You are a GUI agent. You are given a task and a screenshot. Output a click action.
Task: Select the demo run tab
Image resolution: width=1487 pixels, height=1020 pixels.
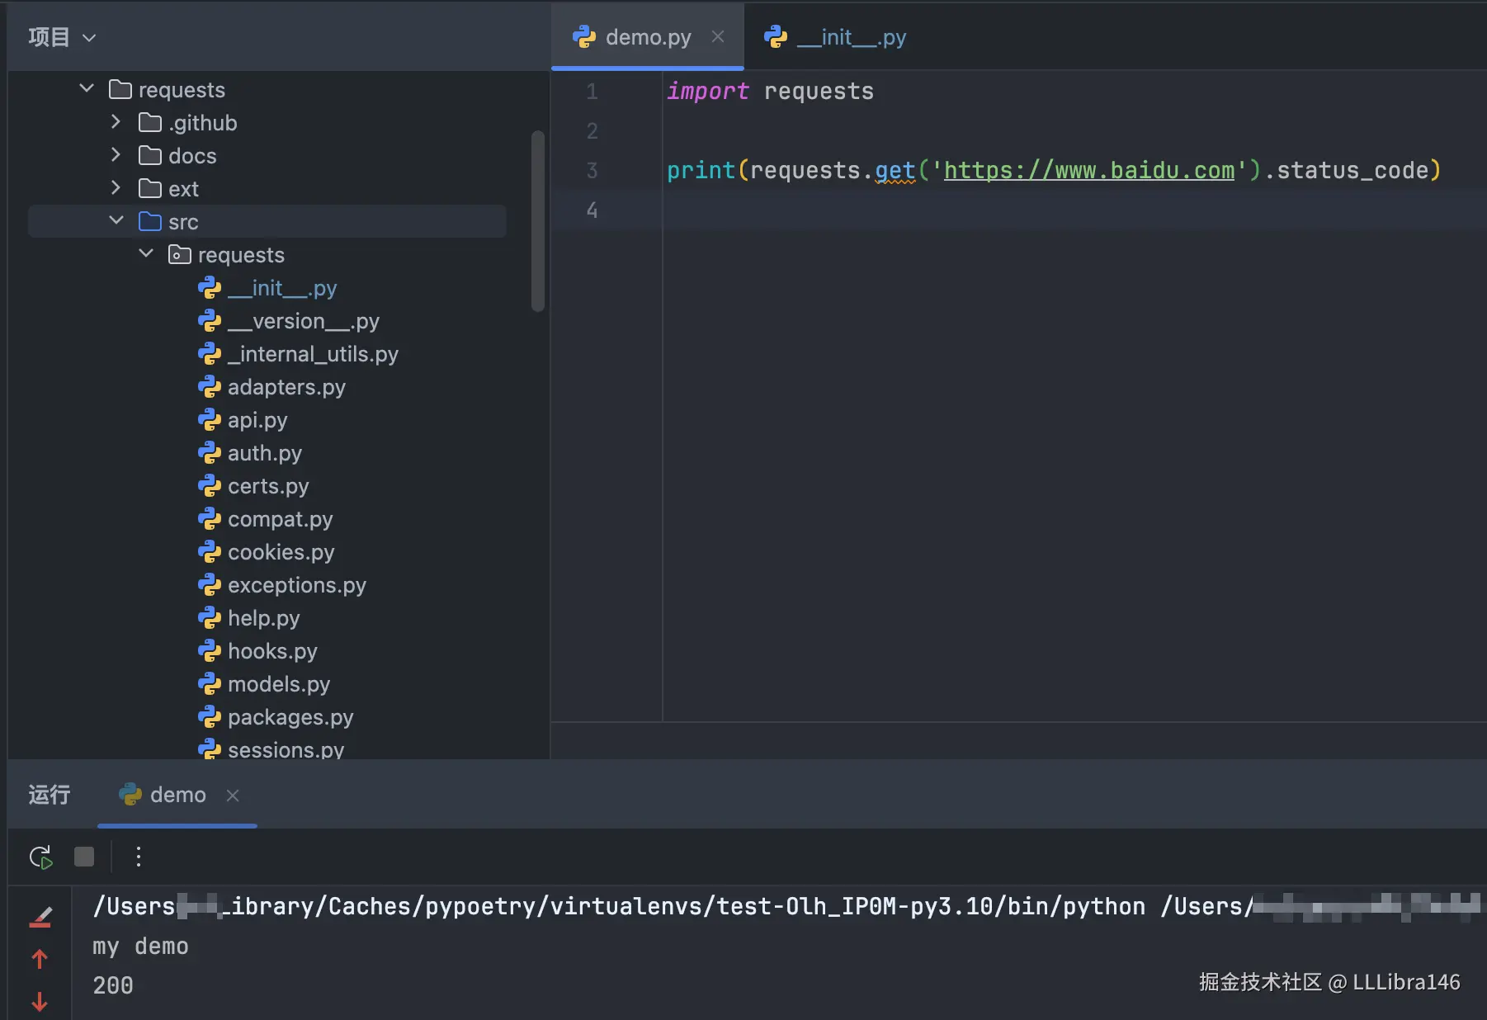coord(177,795)
